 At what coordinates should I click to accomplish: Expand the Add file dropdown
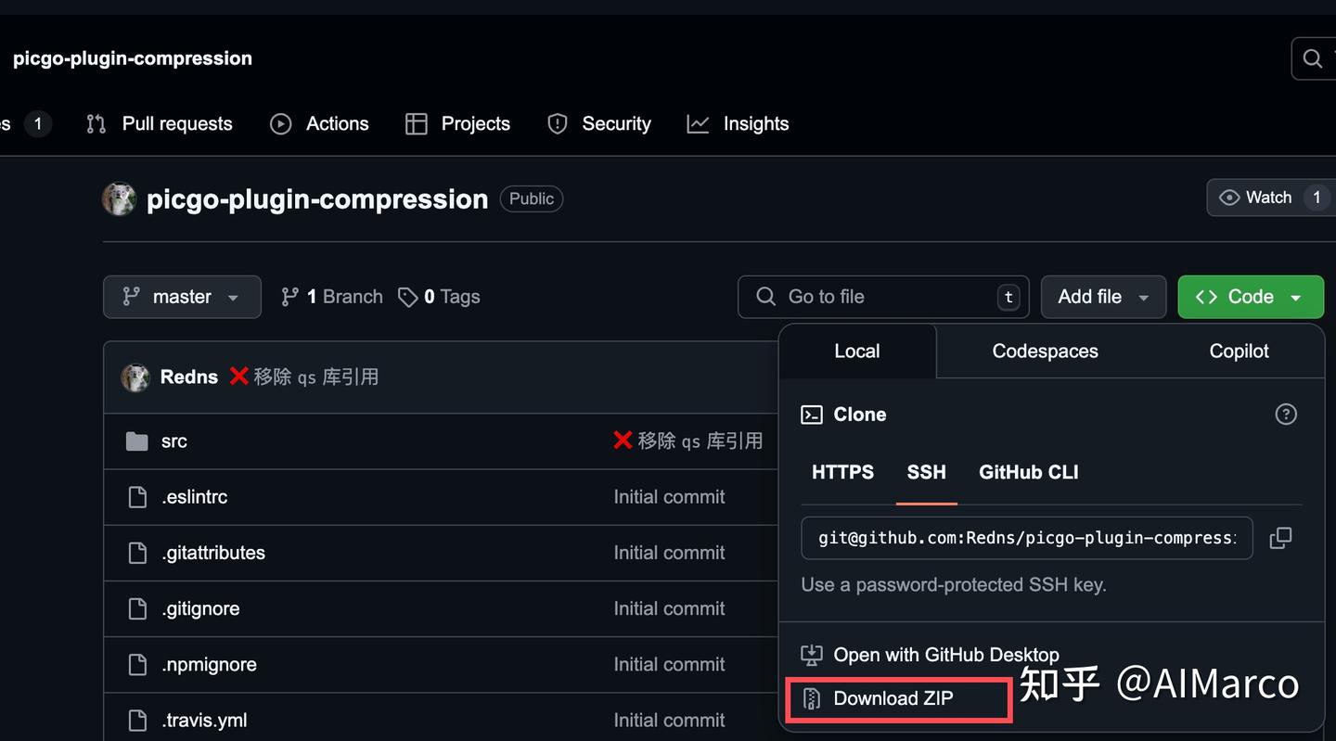click(x=1103, y=297)
